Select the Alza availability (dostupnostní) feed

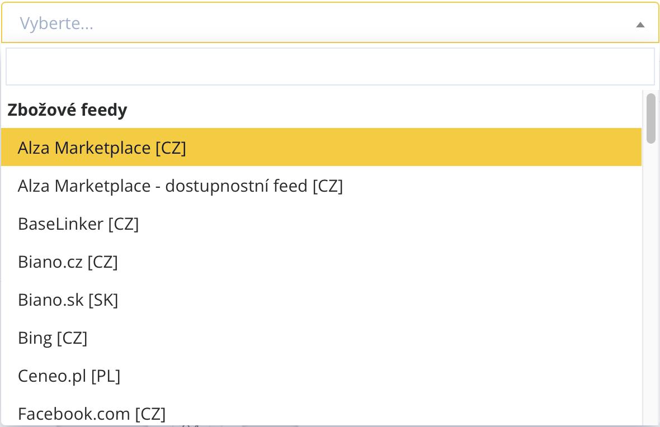(180, 186)
